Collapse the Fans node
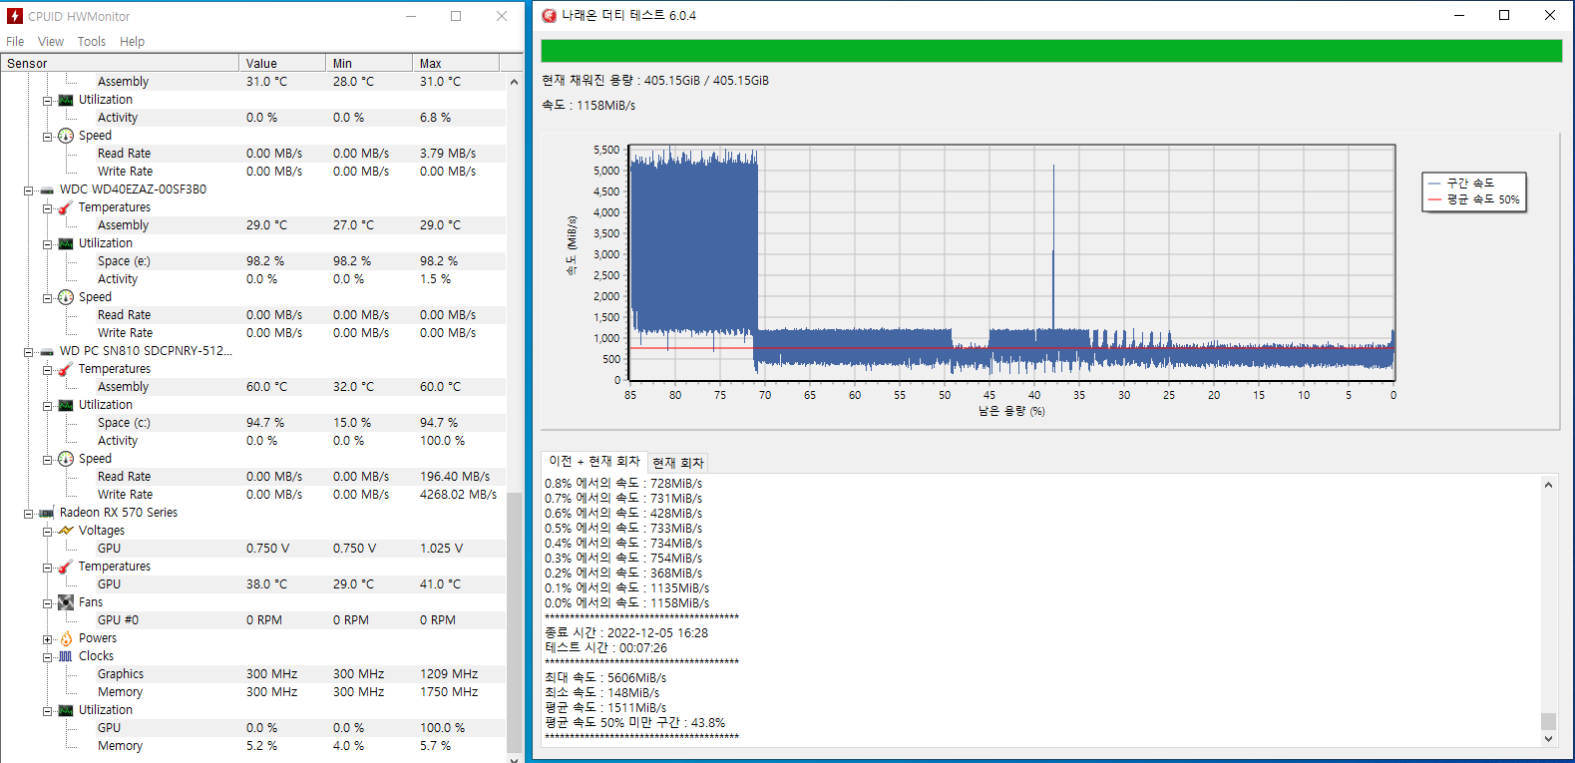The image size is (1575, 763). [x=47, y=602]
